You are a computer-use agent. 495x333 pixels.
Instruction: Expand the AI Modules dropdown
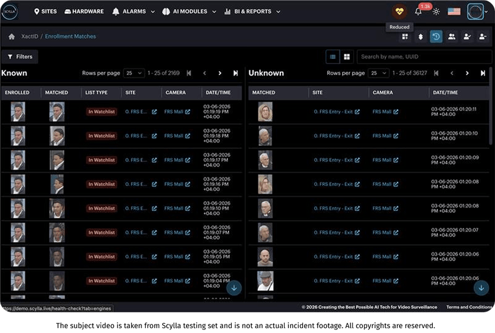tap(189, 12)
